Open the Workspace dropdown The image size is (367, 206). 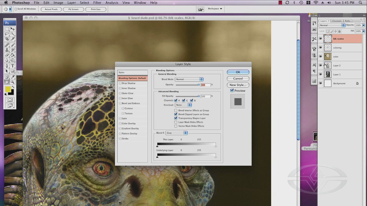pyautogui.click(x=215, y=9)
